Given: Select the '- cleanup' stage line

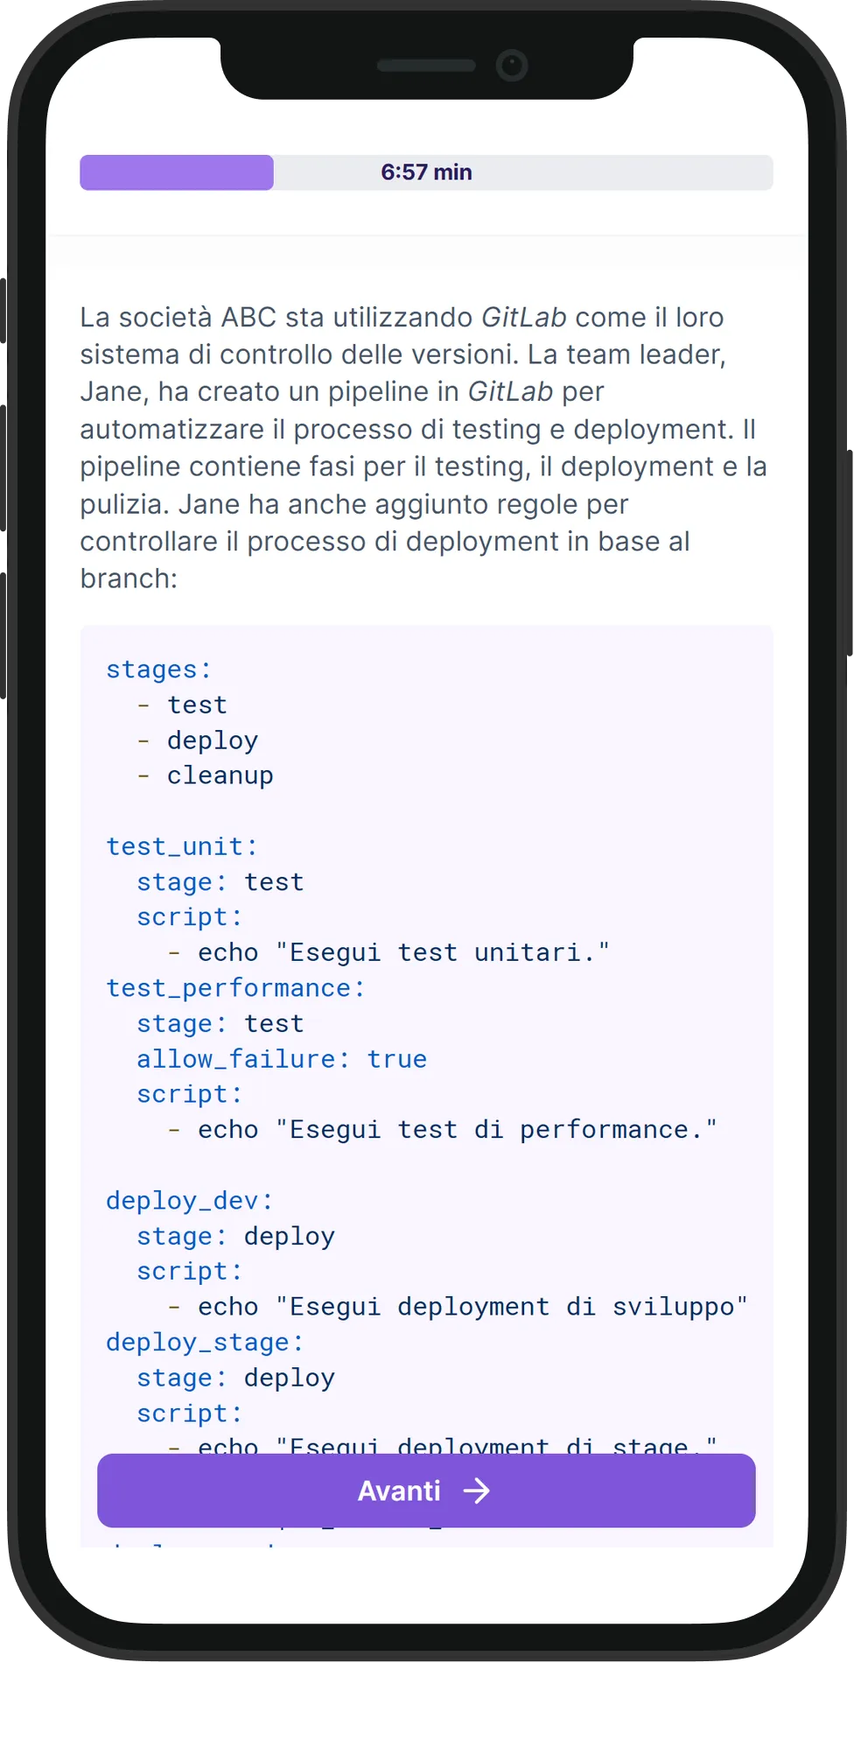Looking at the screenshot, I should click(206, 775).
